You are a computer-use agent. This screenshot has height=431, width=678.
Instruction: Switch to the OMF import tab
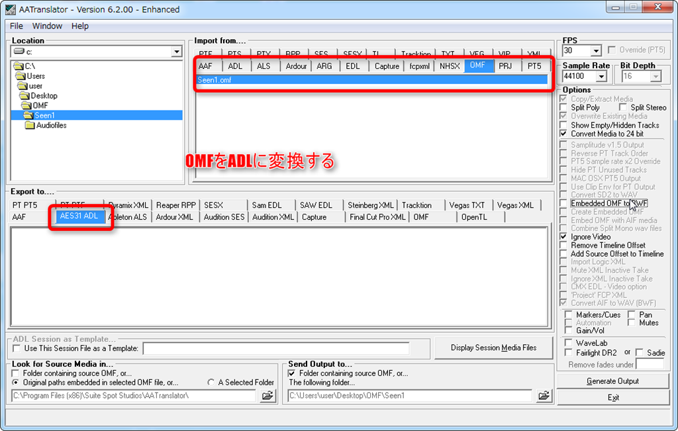pyautogui.click(x=478, y=66)
